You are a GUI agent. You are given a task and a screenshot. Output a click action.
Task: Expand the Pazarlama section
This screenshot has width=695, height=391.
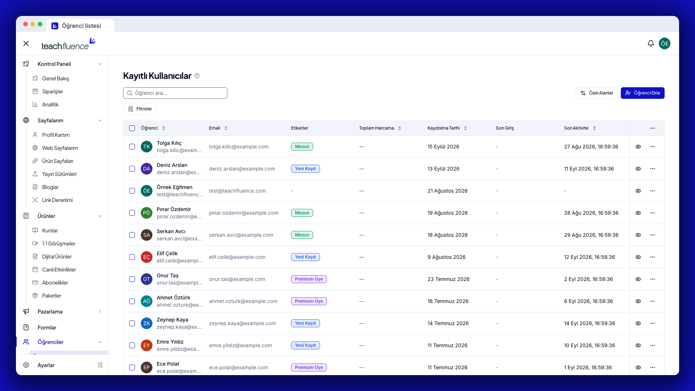[x=100, y=312]
